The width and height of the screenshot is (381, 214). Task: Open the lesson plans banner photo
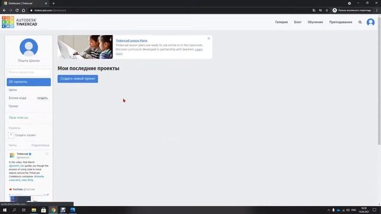coord(85,47)
